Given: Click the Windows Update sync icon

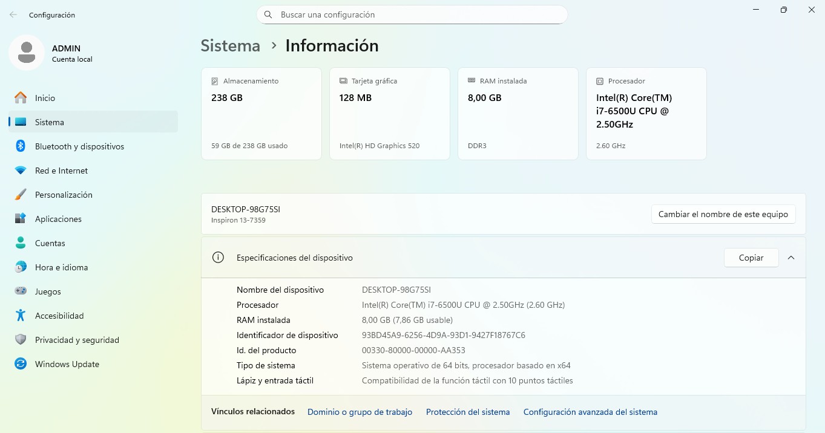Looking at the screenshot, I should coord(21,364).
